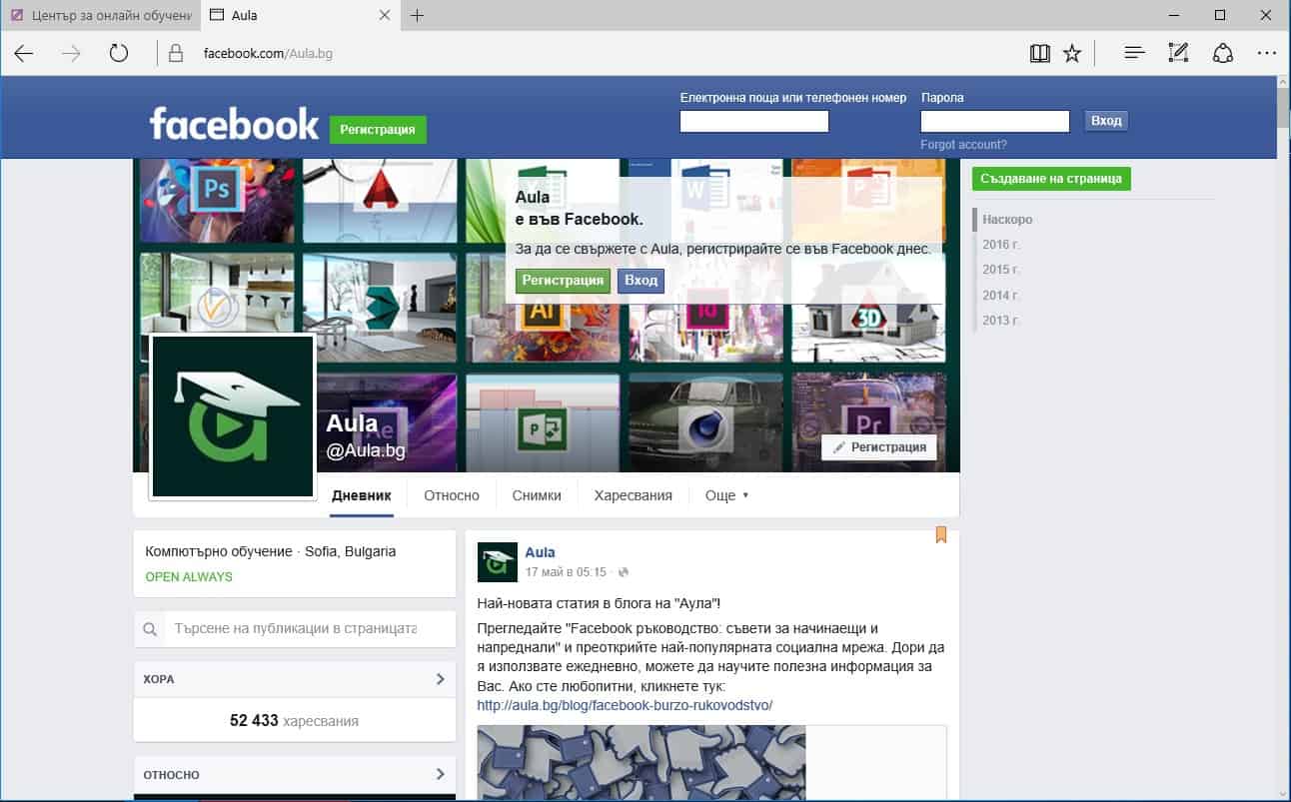The image size is (1291, 802).
Task: Open the reading view book icon
Action: (1040, 54)
